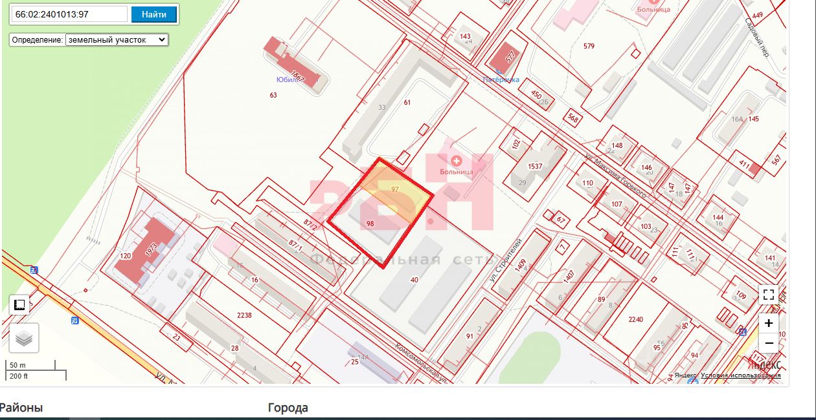The width and height of the screenshot is (816, 420).
Task: Click parcel label 103
Action: [646, 227]
